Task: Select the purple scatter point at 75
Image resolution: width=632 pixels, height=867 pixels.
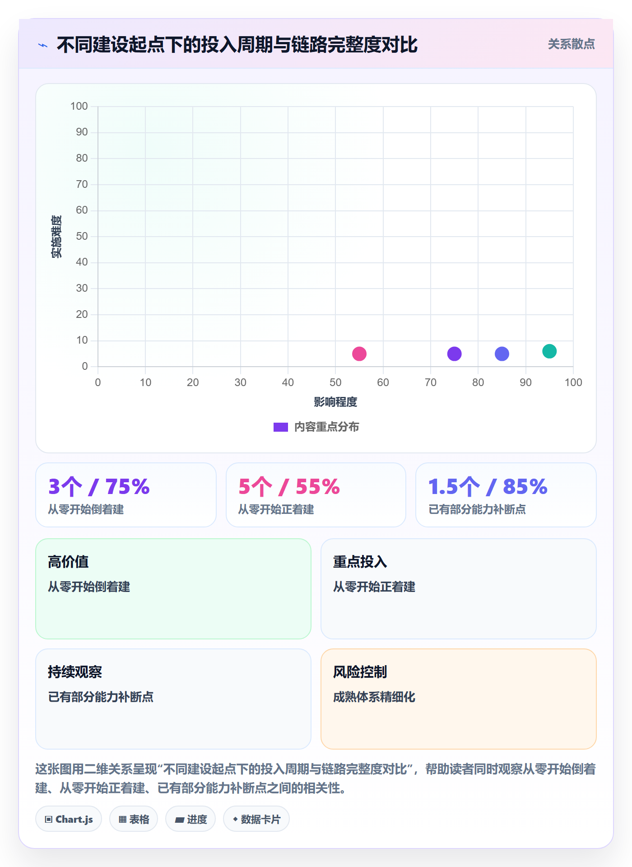Action: click(454, 354)
